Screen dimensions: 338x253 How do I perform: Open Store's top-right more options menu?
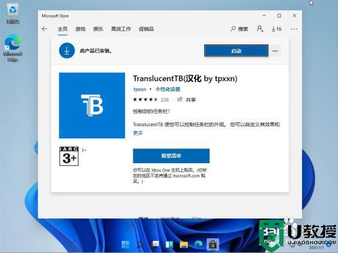[294, 29]
